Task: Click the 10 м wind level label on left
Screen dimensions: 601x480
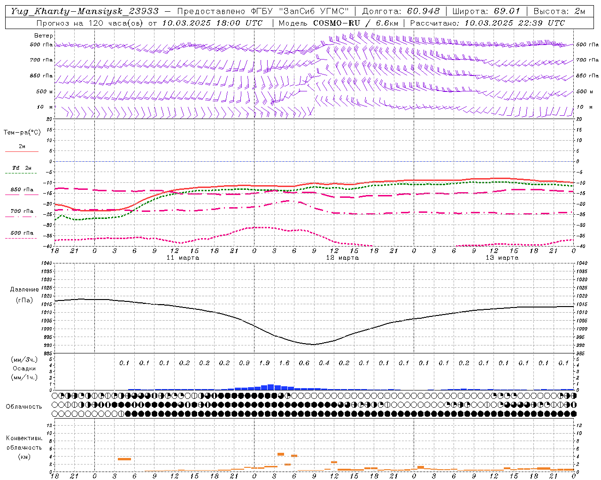Action: (x=45, y=107)
